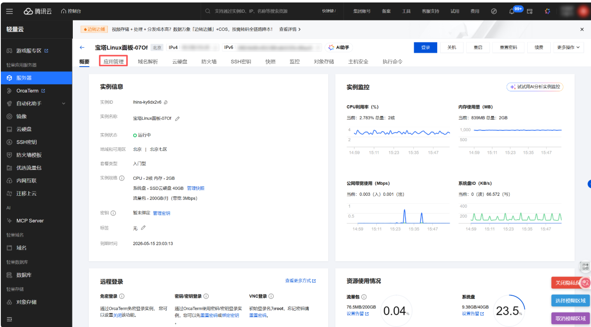
Task: Expand 自动化助手 in the sidebar
Action: [36, 104]
